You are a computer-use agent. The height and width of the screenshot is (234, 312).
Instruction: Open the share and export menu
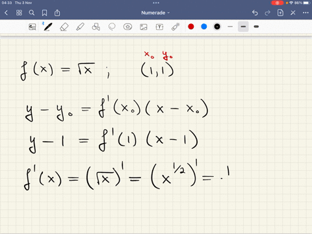click(x=57, y=13)
